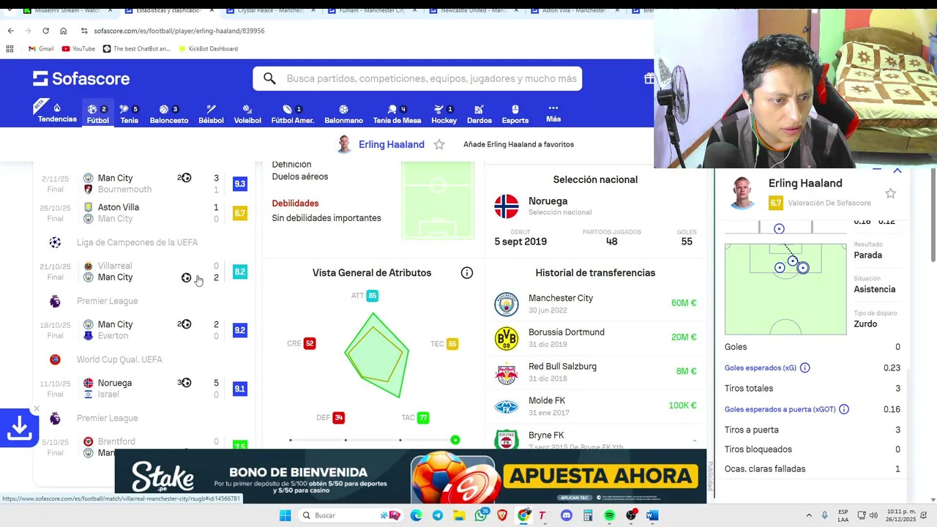Expand the Más sports menu
937x527 pixels.
pos(553,113)
